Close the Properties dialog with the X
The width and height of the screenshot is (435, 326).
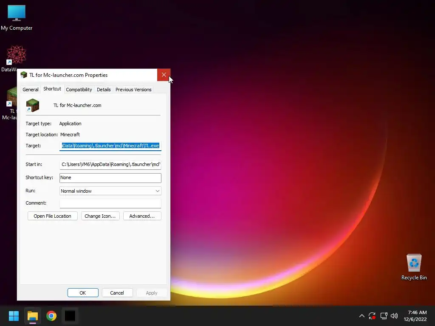coord(164,75)
